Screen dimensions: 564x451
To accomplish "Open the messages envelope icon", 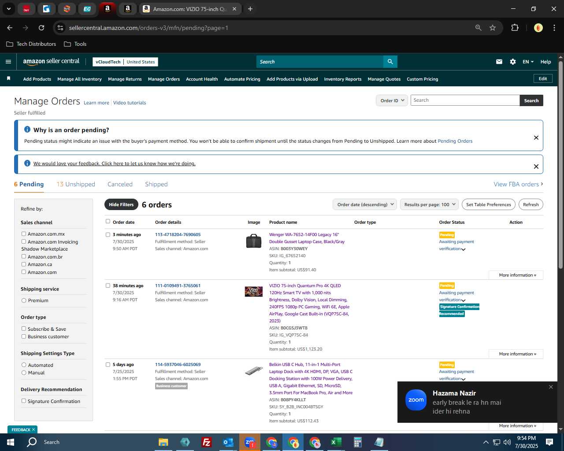I will [499, 62].
